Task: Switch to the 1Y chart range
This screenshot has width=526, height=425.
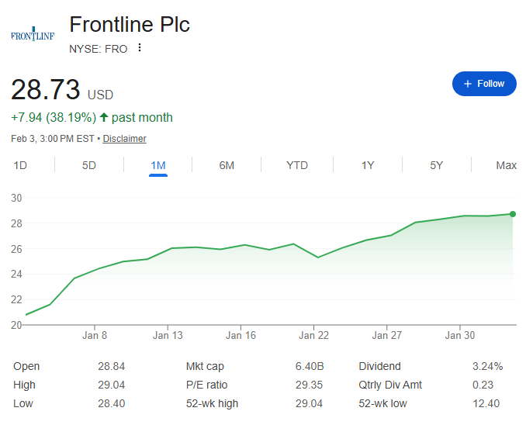Action: [x=368, y=165]
